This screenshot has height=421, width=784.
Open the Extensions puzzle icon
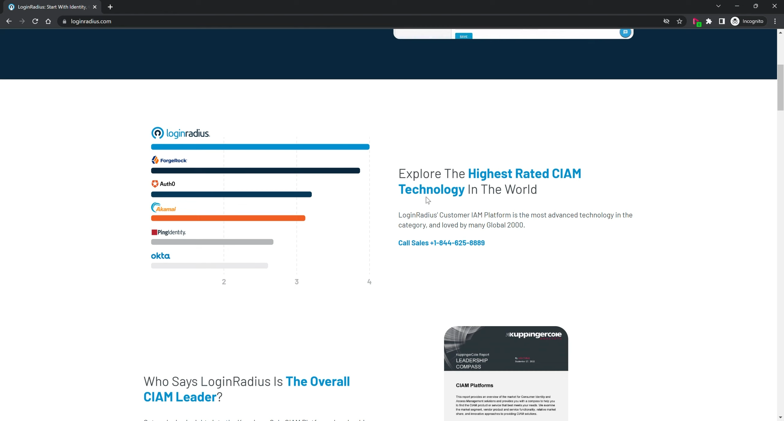pos(709,21)
